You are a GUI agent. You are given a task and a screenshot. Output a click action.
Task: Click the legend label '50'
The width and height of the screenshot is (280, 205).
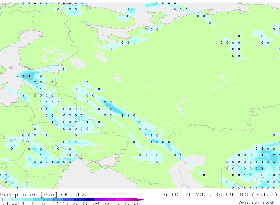point(137,203)
